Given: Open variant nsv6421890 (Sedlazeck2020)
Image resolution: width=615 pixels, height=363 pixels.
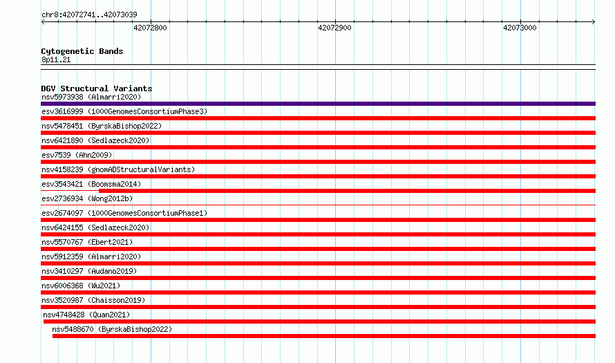Looking at the screenshot, I should pyautogui.click(x=95, y=140).
